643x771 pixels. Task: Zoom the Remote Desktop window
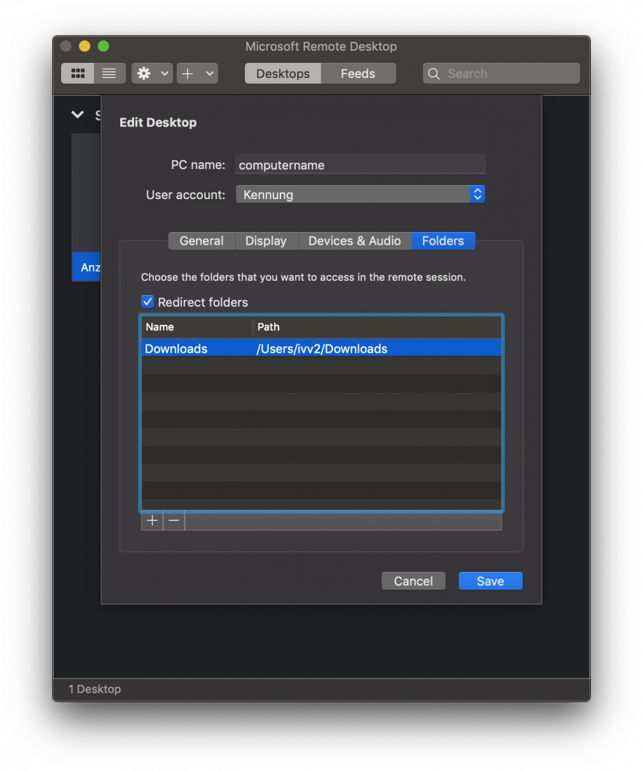click(x=103, y=46)
